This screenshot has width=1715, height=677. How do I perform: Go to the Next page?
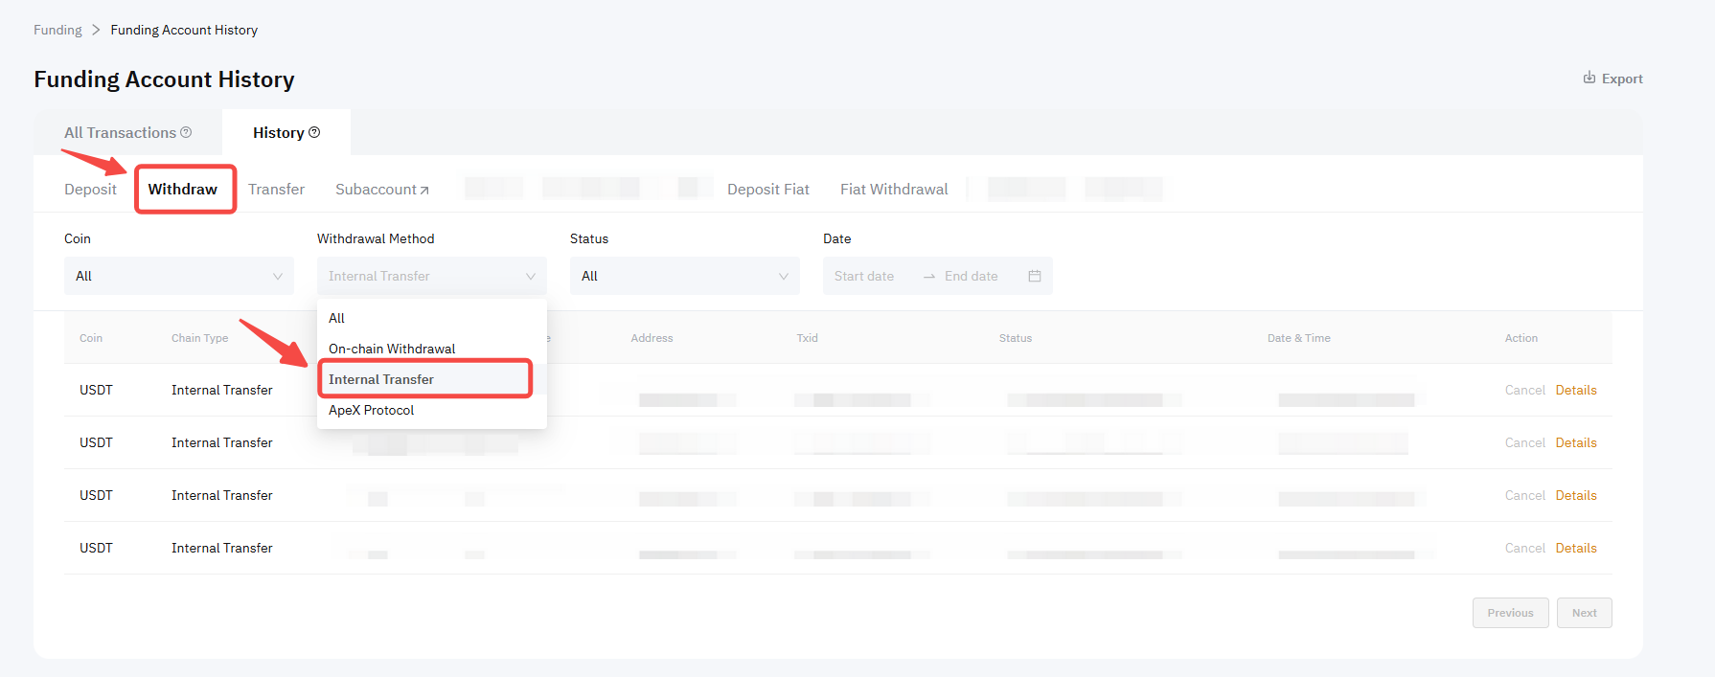click(x=1584, y=613)
